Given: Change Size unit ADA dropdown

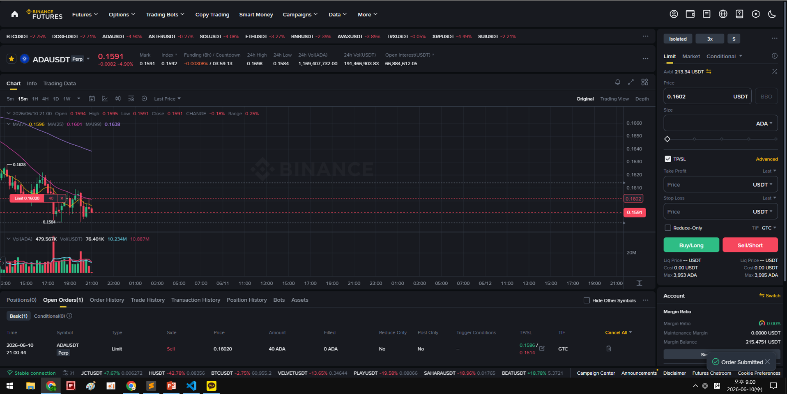Looking at the screenshot, I should pos(764,124).
